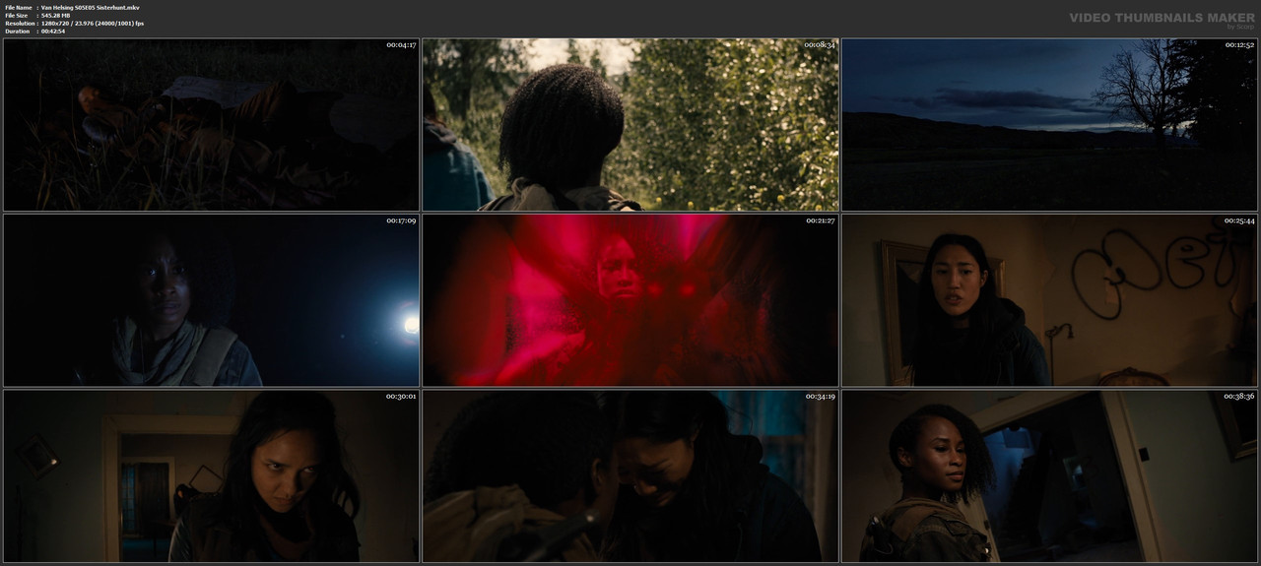Image resolution: width=1261 pixels, height=566 pixels.
Task: Open the thumbnail stamped 00:08:34
Action: (x=630, y=125)
